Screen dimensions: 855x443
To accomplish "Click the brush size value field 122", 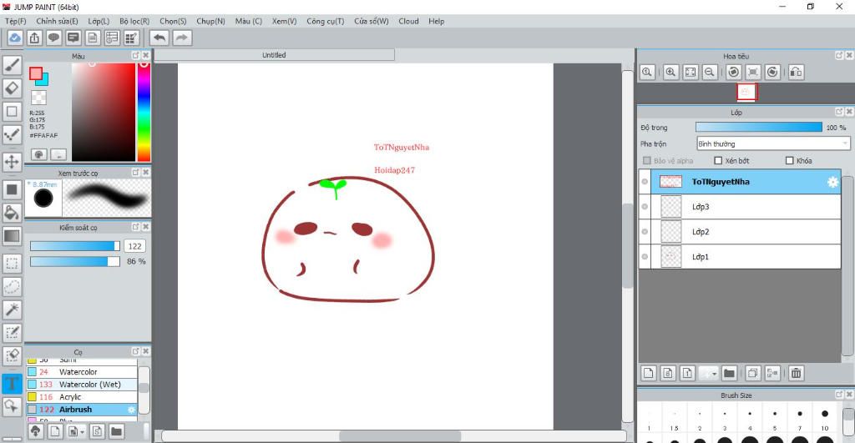I will pyautogui.click(x=134, y=246).
